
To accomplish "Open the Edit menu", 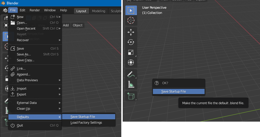I will (x=22, y=10).
